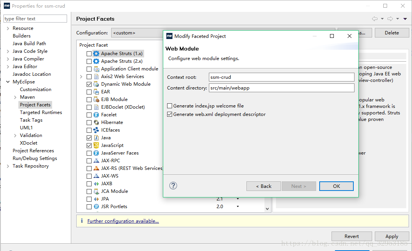
Task: Expand the Java Code Style node
Action: coord(8,51)
